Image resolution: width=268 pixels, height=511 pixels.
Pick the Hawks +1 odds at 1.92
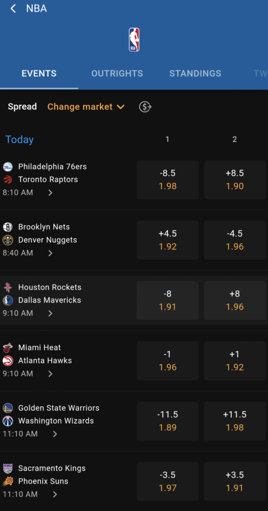tap(235, 361)
